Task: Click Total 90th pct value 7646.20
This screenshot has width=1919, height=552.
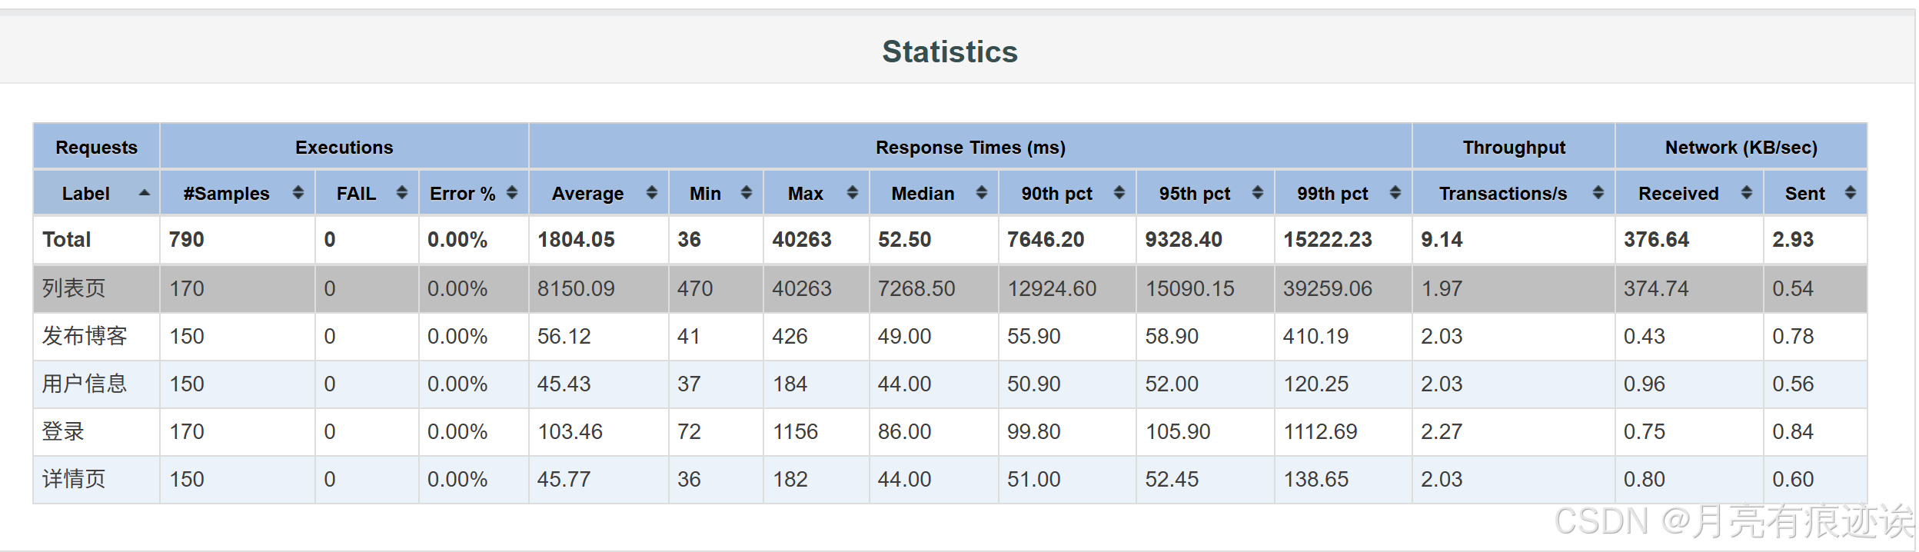Action: (x=1046, y=240)
